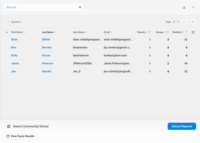The width and height of the screenshot is (200, 143).
Task: Click the download icon at top right
Action: (x=184, y=7)
